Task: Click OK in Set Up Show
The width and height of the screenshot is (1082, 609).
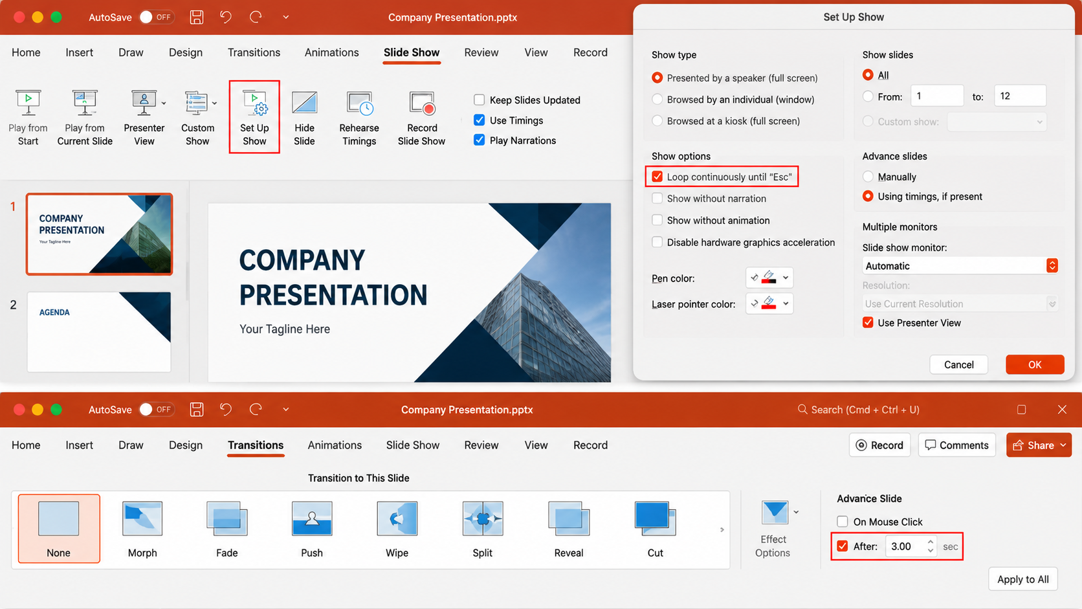Action: (x=1035, y=364)
